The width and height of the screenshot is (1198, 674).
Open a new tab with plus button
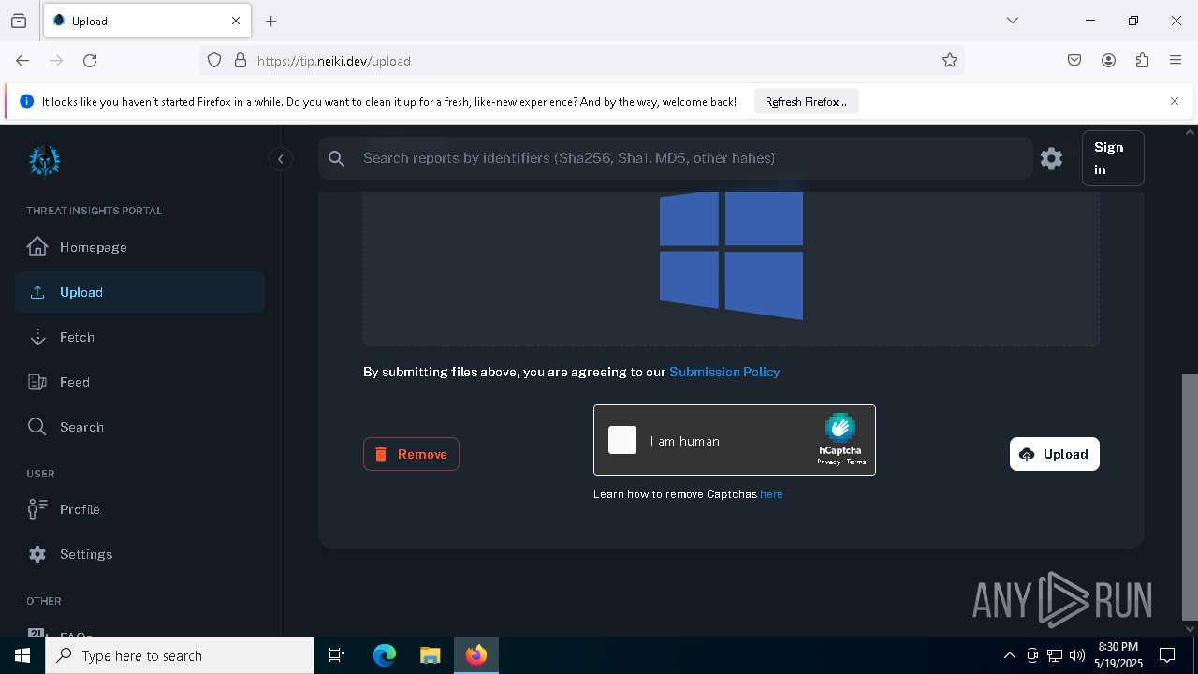tap(271, 21)
